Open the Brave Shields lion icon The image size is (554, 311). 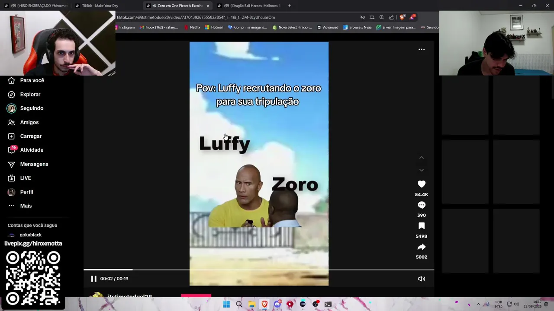402,17
